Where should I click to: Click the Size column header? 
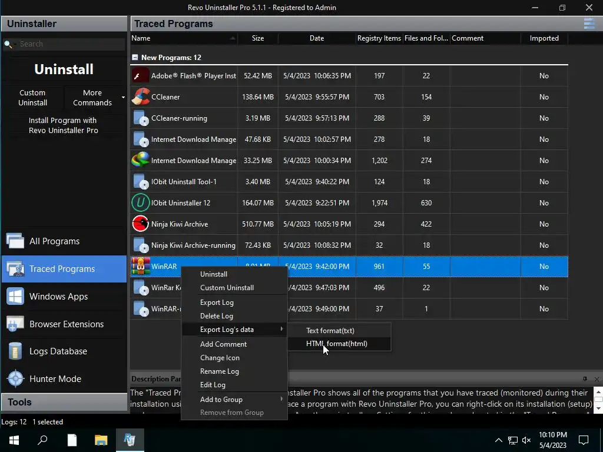258,38
